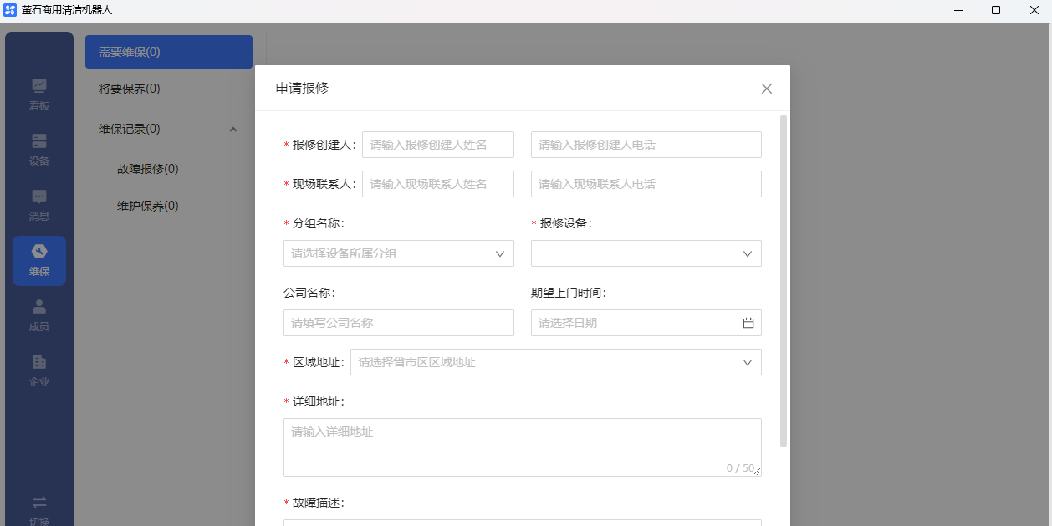
Task: Click the 维保 maintenance wrench icon
Action: 39,252
